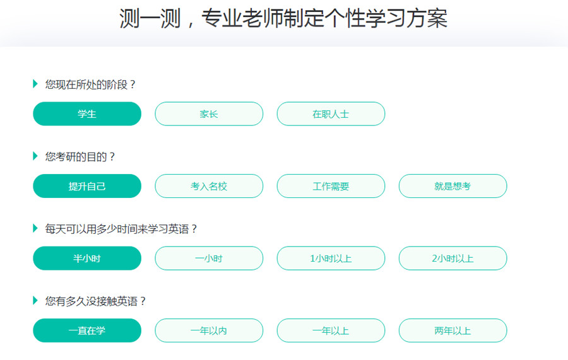This screenshot has width=568, height=360.
Task: Choose 一年以内 since last English contact
Action: coord(209,330)
